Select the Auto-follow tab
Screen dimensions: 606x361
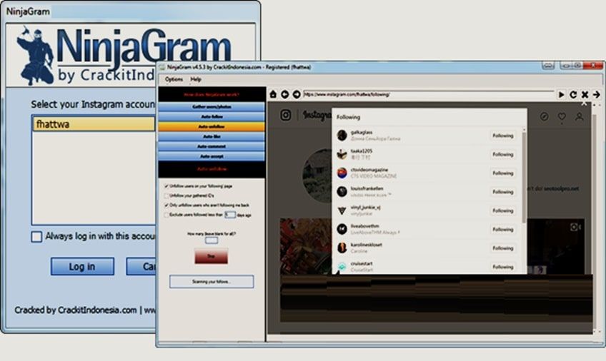pyautogui.click(x=212, y=116)
